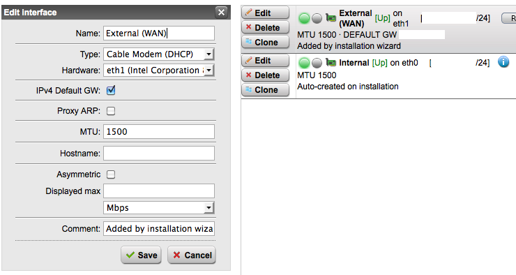The height and width of the screenshot is (275, 516).
Task: Save the interface settings
Action: (141, 255)
